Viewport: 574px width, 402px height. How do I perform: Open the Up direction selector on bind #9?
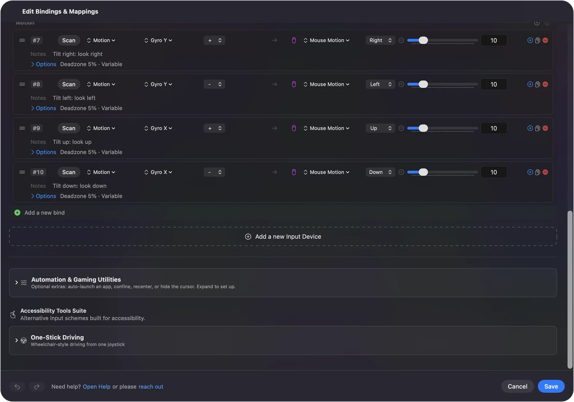point(380,128)
